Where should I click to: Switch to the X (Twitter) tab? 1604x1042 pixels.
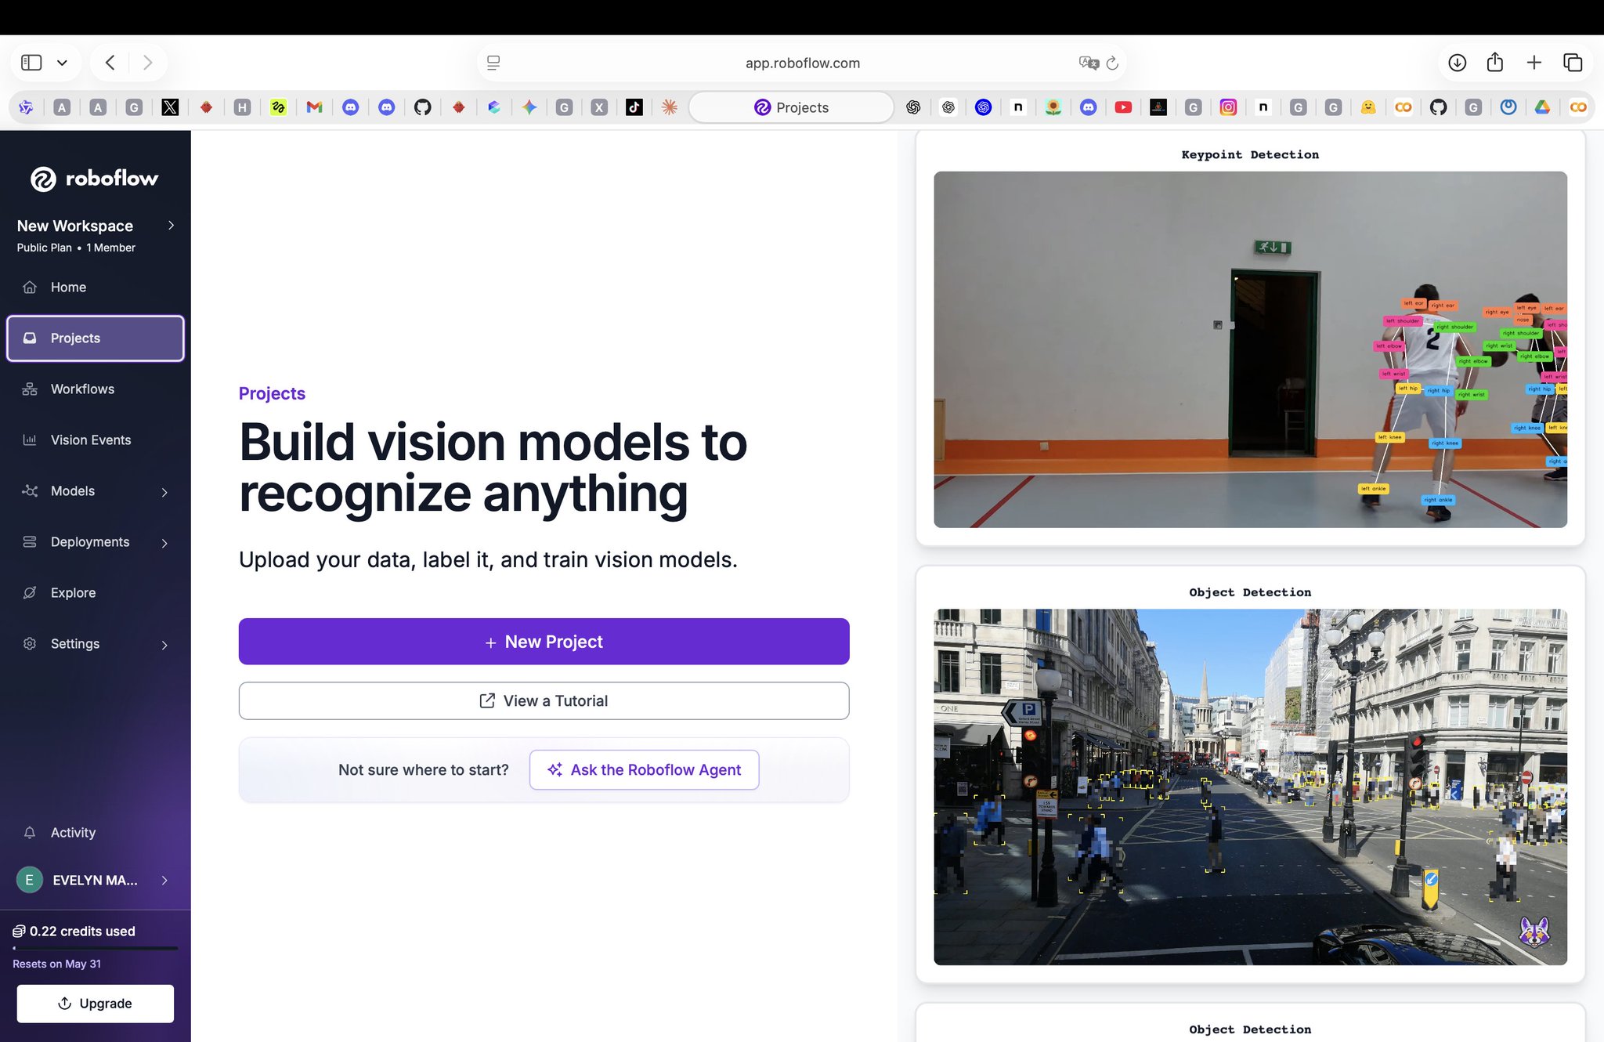[x=170, y=107]
